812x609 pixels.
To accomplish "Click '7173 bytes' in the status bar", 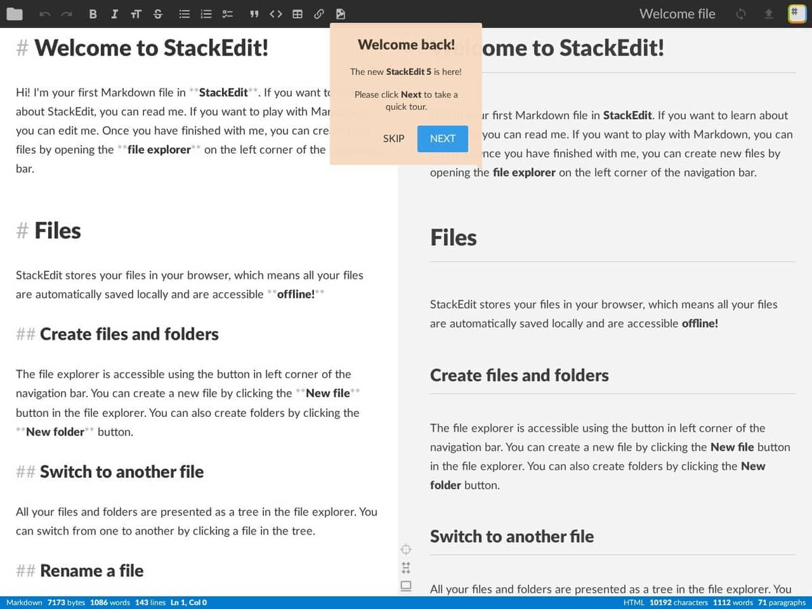I will tap(66, 602).
